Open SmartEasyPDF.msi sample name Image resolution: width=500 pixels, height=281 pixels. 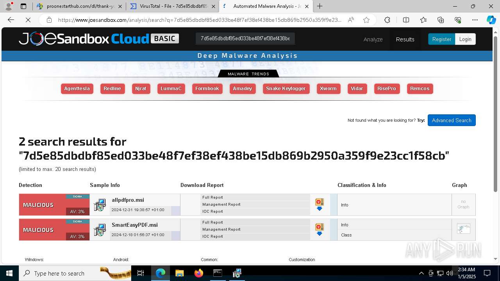pos(135,225)
